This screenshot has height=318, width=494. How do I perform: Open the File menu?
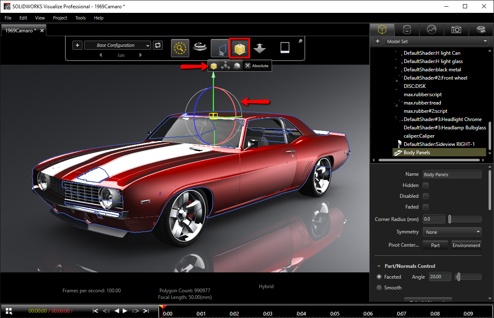[8, 18]
